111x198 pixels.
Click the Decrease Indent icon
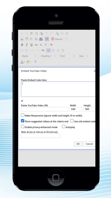tap(32, 50)
